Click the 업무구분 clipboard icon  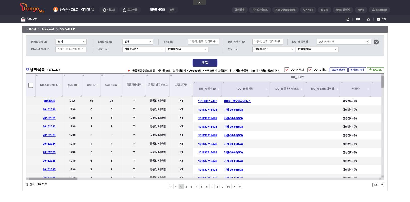23,19
